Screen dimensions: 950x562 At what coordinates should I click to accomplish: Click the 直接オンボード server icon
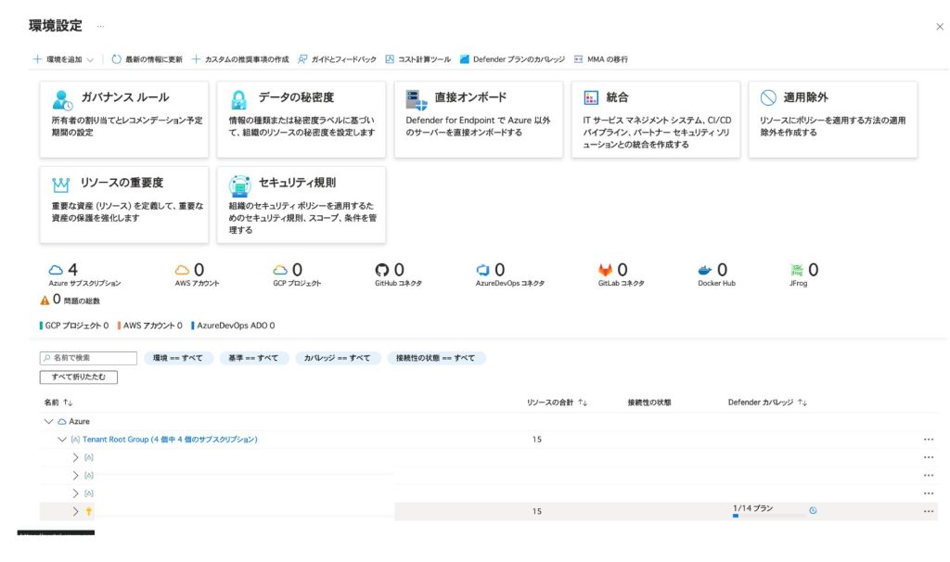tap(417, 99)
